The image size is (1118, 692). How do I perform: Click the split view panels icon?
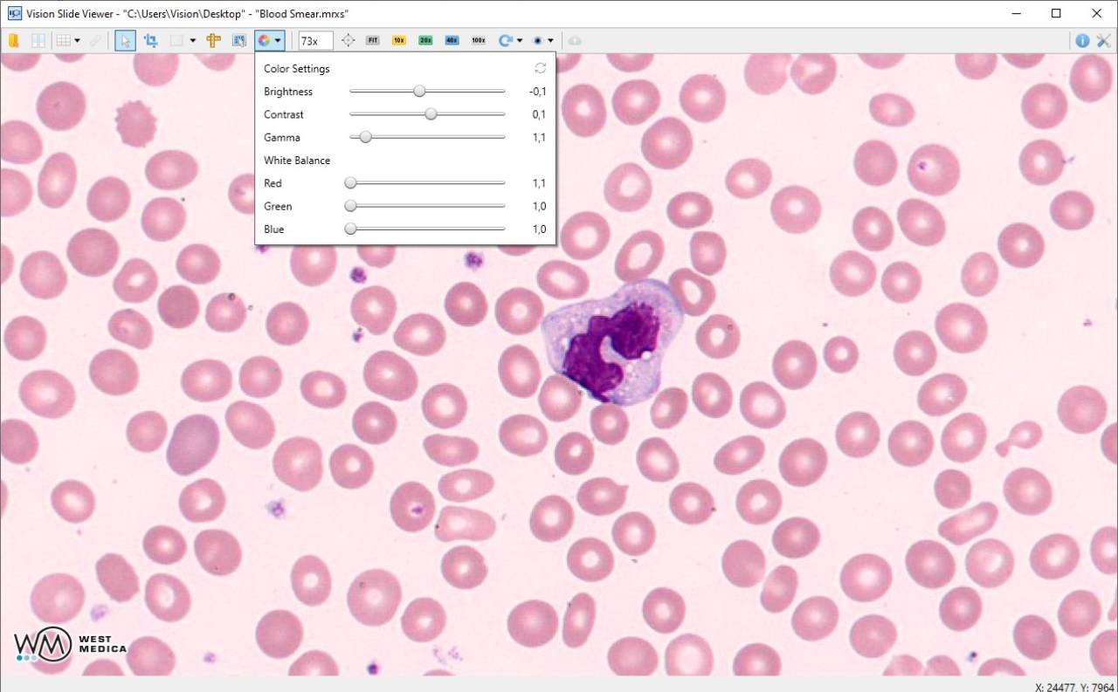[38, 40]
